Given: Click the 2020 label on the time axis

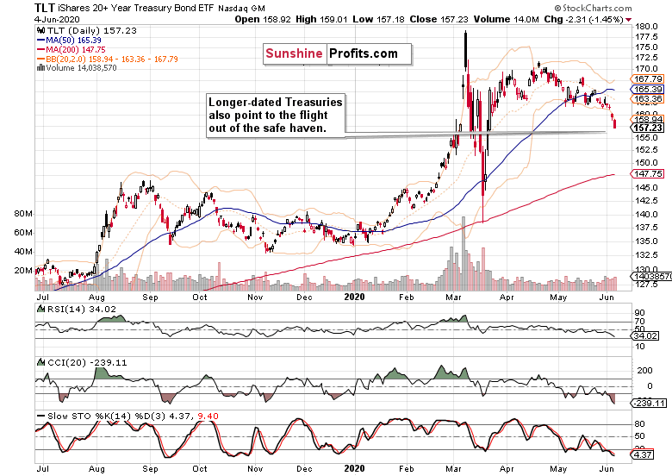Looking at the screenshot, I should point(354,297).
